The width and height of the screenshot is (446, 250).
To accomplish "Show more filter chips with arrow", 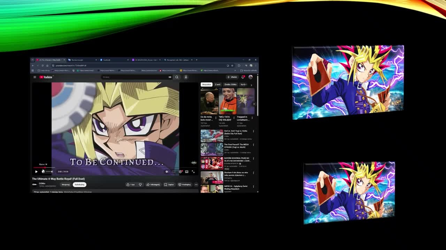I will (251, 85).
